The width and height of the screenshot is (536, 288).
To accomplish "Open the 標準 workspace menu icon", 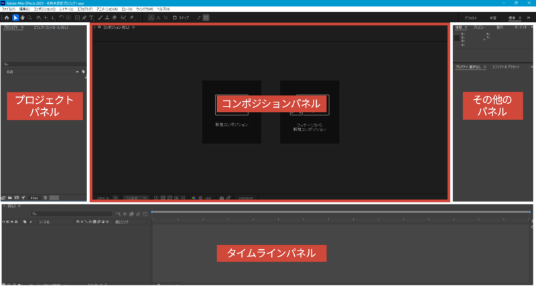I will pos(520,18).
